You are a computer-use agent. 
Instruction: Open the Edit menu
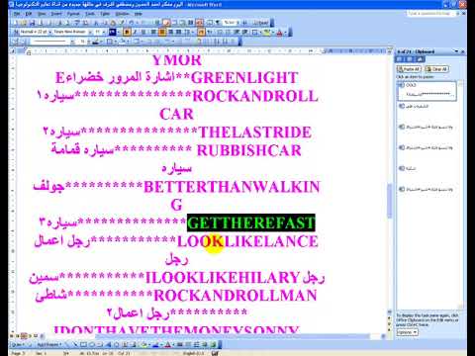[x=29, y=14]
